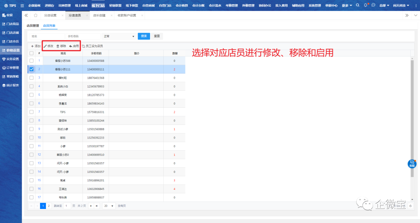The height and width of the screenshot is (223, 420).
Task: Click the home icon in tab bar
Action: [x=36, y=15]
